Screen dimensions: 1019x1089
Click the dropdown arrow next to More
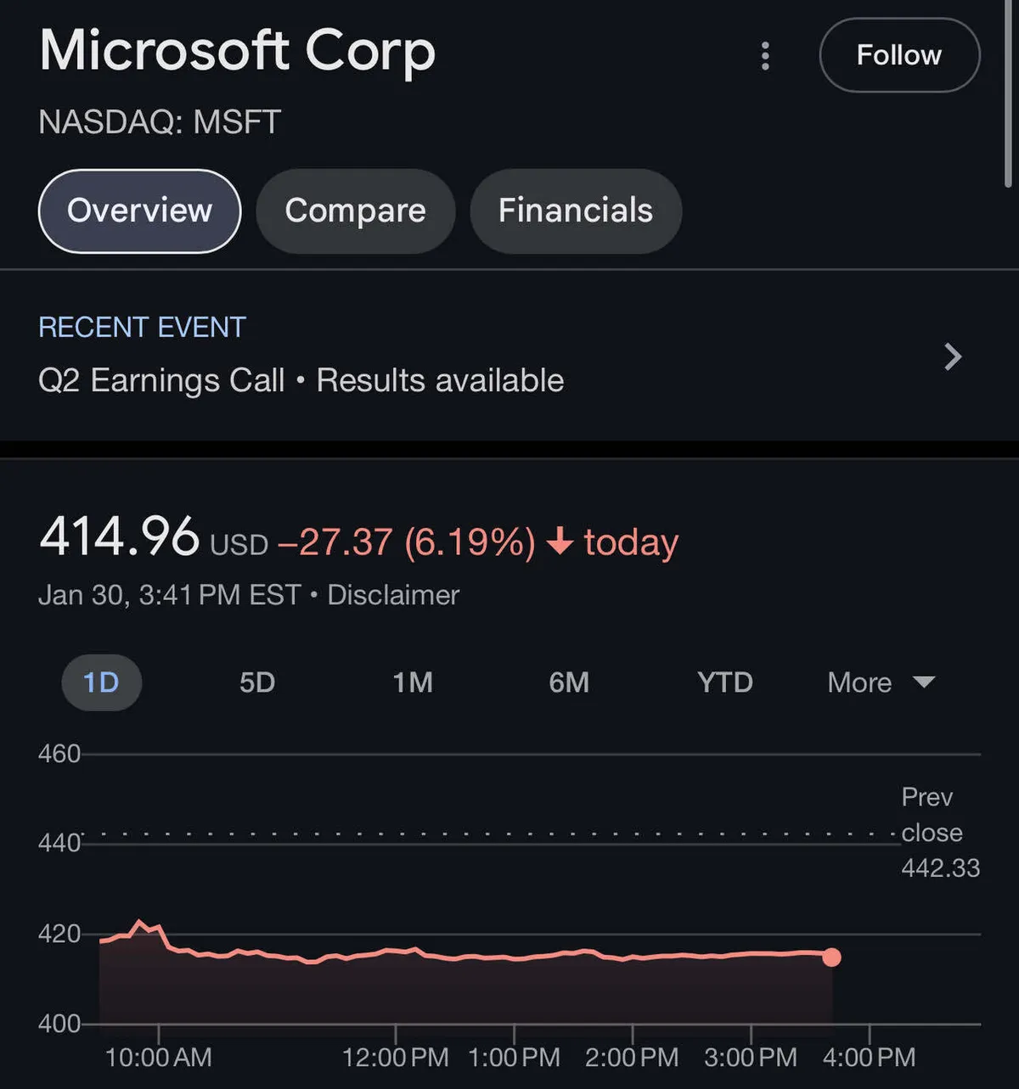(924, 682)
